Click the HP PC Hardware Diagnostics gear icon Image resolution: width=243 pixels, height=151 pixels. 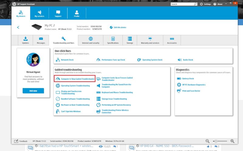179,85
